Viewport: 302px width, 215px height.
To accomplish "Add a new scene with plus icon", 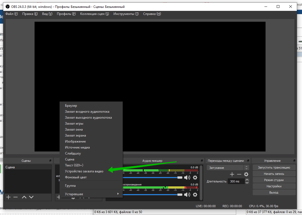I will (x=8, y=197).
